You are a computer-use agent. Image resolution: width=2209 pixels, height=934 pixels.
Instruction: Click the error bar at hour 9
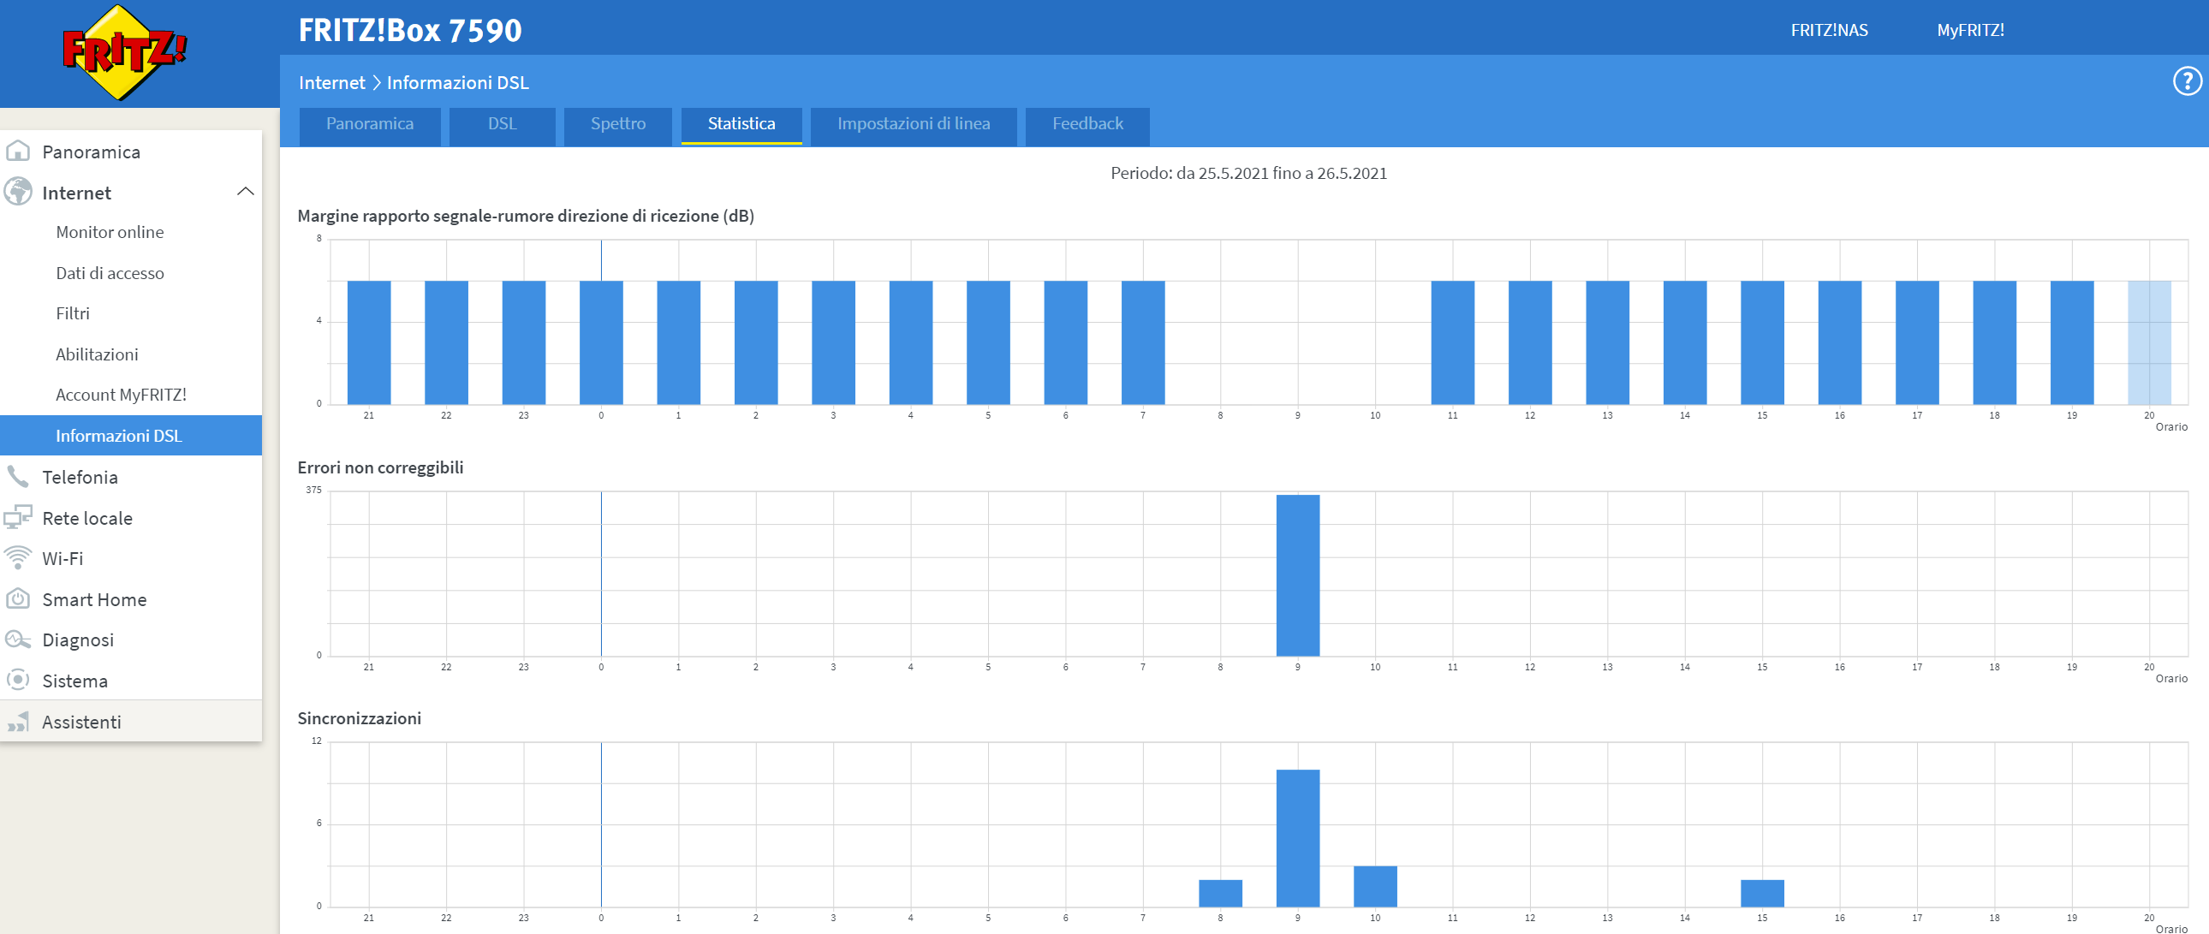pyautogui.click(x=1296, y=574)
